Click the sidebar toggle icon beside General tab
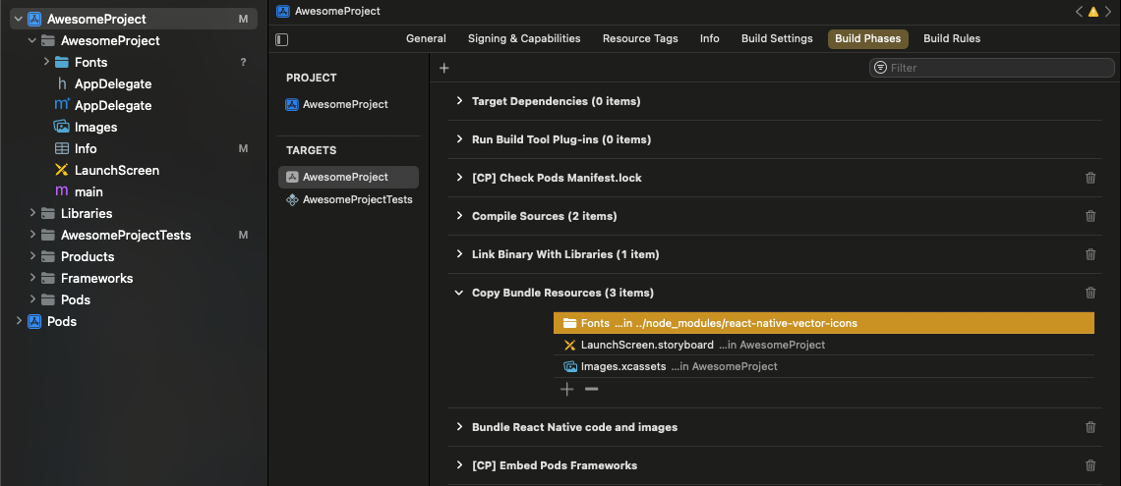This screenshot has width=1121, height=486. click(282, 39)
